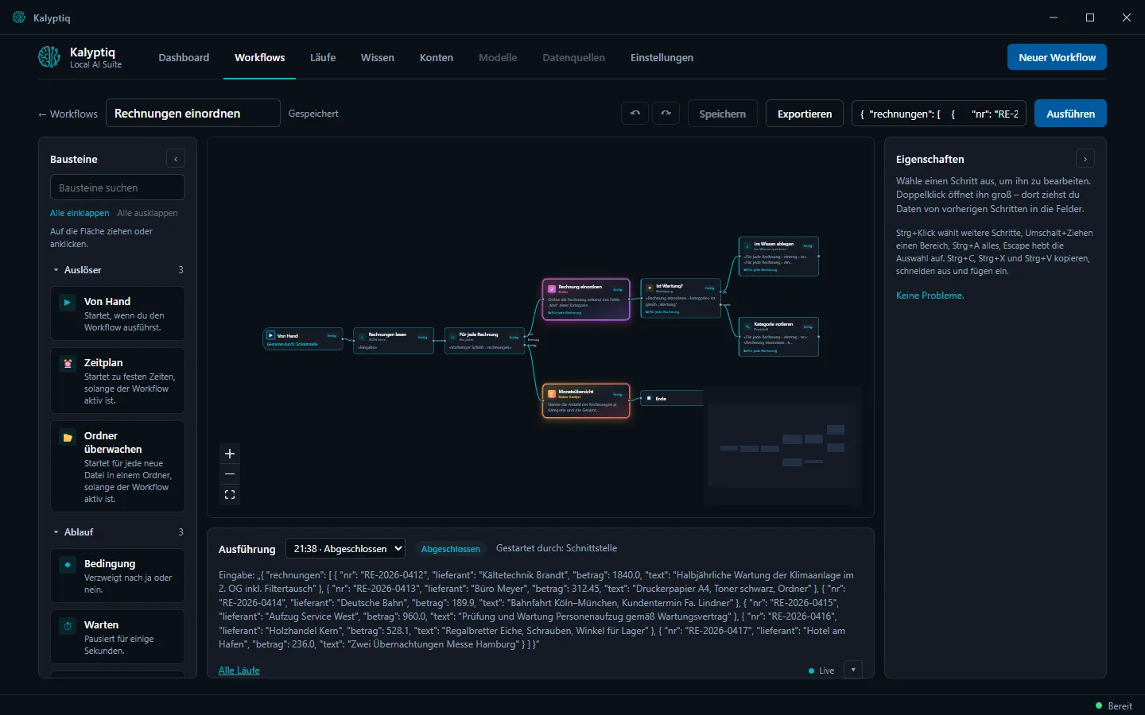The height and width of the screenshot is (715, 1145).
Task: Click the Exportieren button
Action: [x=805, y=114]
